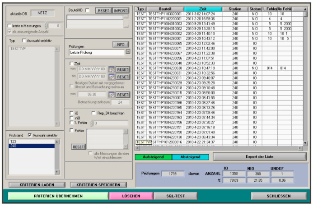Select cyan Absteigend sort order
The width and height of the screenshot is (313, 206).
(190, 157)
